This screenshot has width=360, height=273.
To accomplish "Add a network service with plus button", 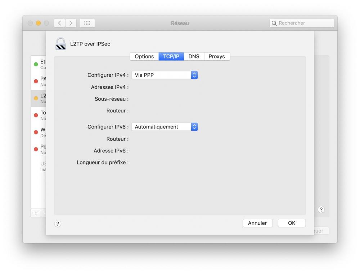I will pyautogui.click(x=36, y=213).
